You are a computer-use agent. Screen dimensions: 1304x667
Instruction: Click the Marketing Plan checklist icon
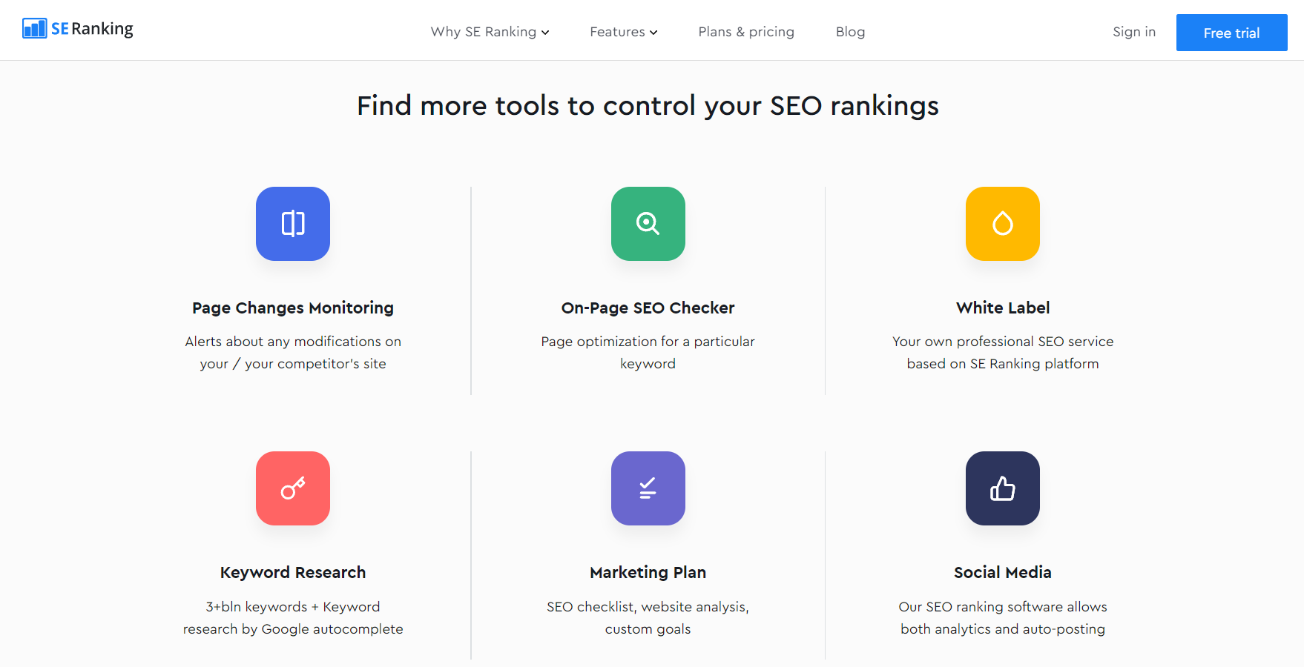(648, 488)
